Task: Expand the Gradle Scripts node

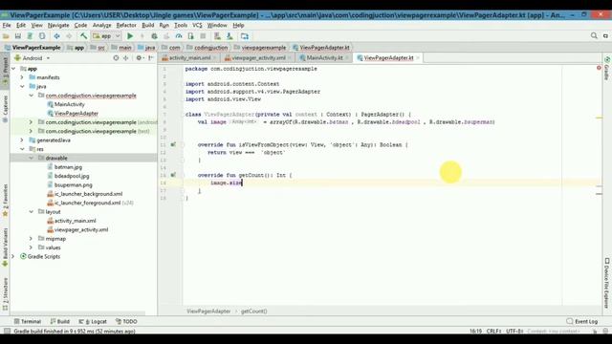Action: 13,257
